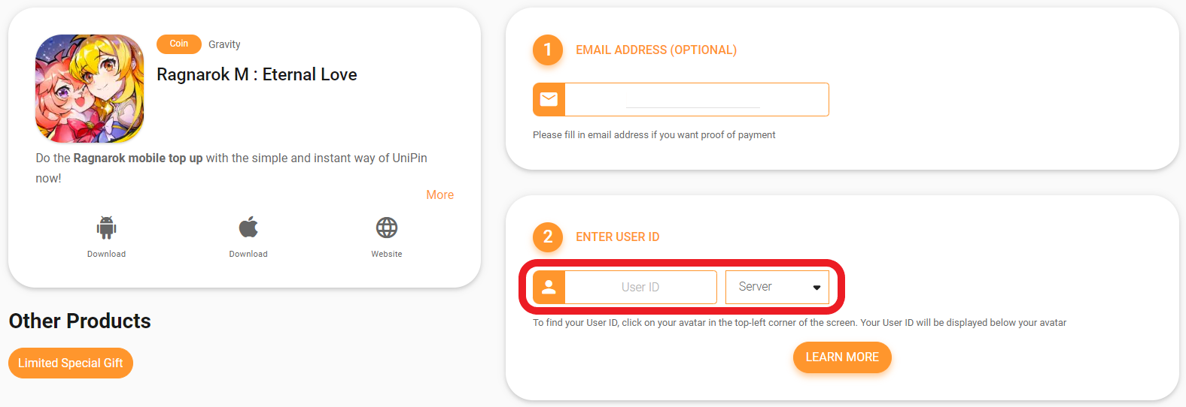Click the Apple download icon
Image resolution: width=1186 pixels, height=407 pixels.
[248, 227]
